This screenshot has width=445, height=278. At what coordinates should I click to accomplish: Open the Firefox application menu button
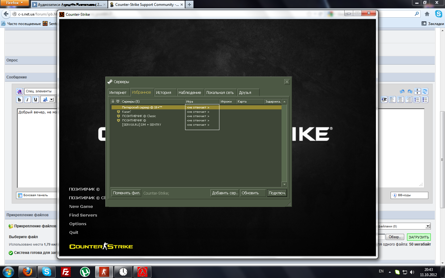[15, 3]
